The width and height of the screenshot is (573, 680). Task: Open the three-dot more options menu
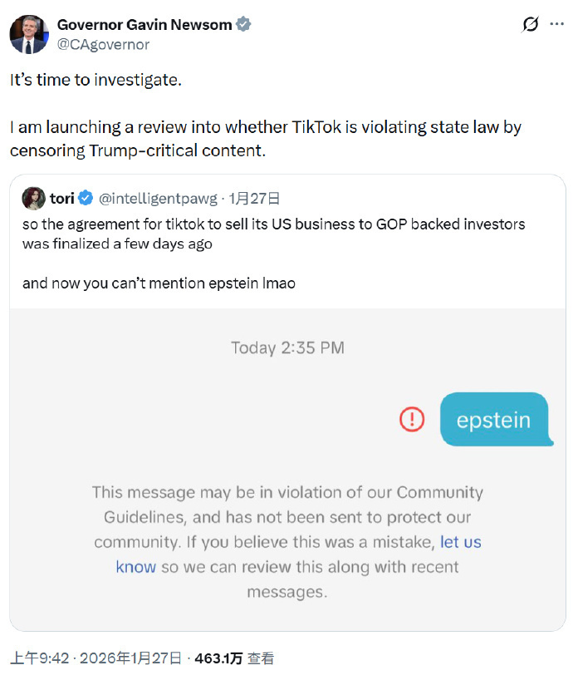pyautogui.click(x=556, y=25)
